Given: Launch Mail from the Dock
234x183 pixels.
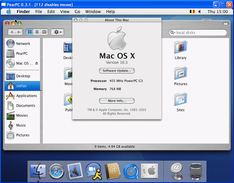Looking at the screenshot, I should point(75,171).
